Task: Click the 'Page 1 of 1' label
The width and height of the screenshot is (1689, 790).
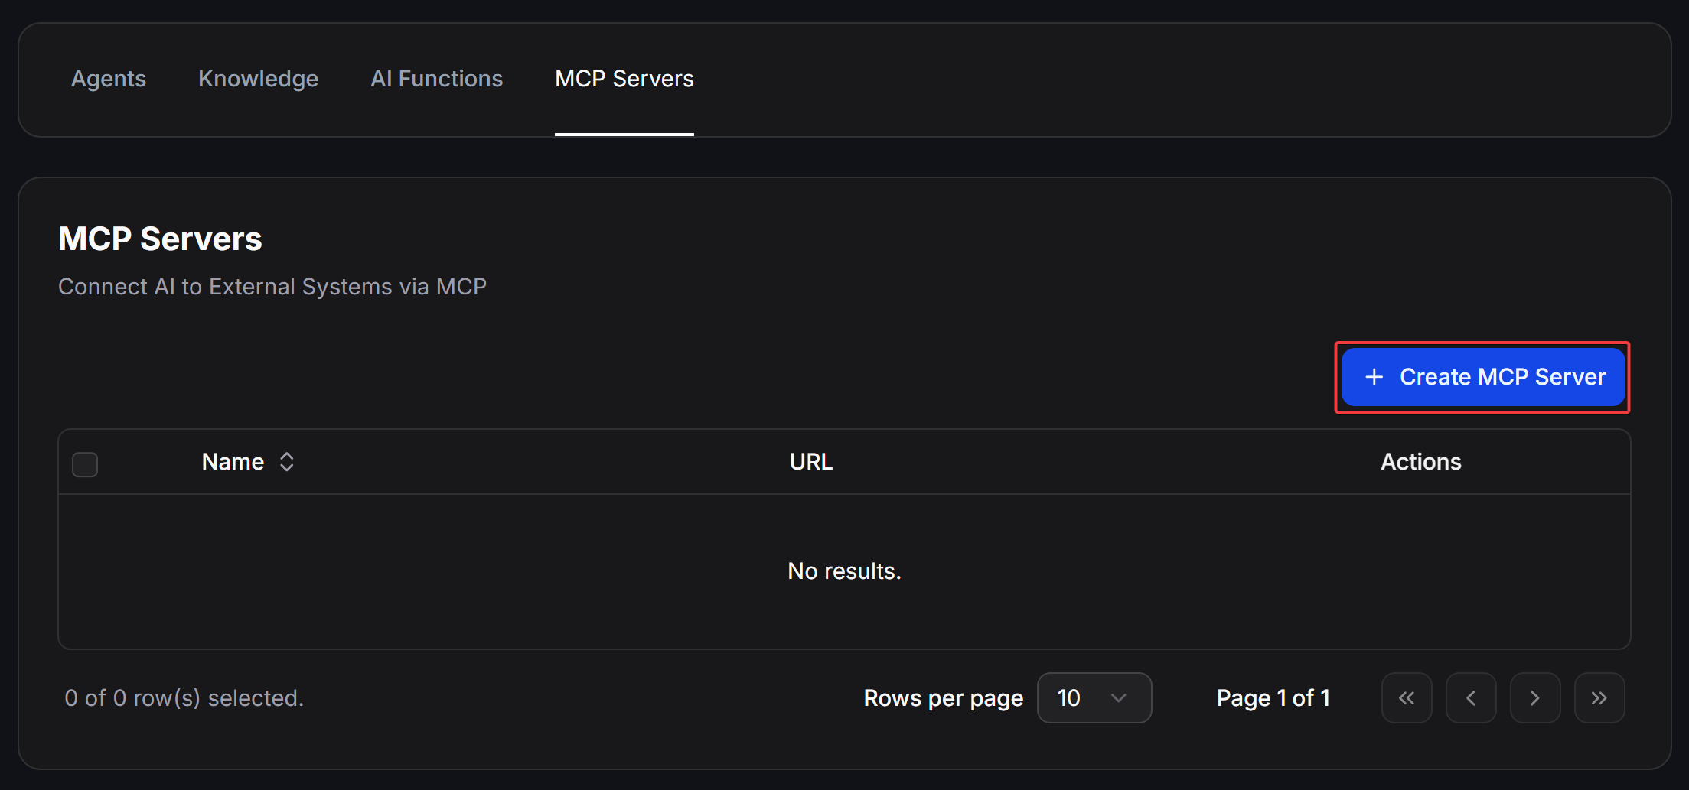Action: 1273,698
